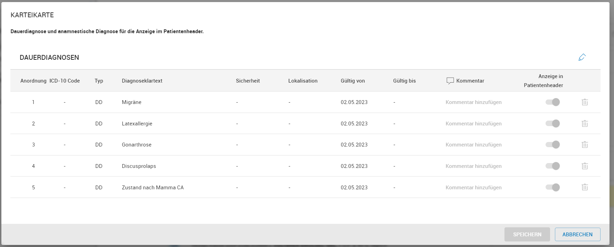Image resolution: width=614 pixels, height=247 pixels.
Task: Remove Gonarthrose using its trash icon
Action: 585,145
